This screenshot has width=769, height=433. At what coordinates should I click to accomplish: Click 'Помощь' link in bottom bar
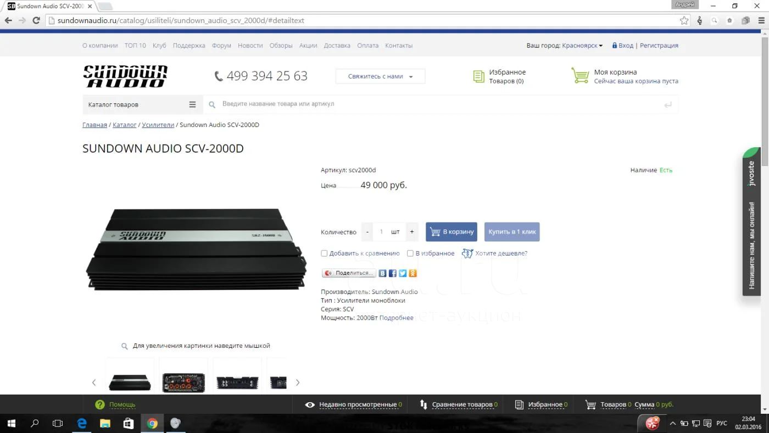click(122, 404)
